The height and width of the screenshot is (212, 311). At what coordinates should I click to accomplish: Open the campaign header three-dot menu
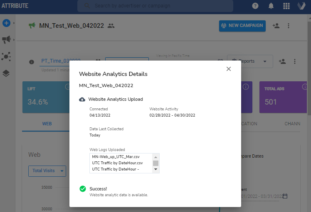pyautogui.click(x=289, y=26)
